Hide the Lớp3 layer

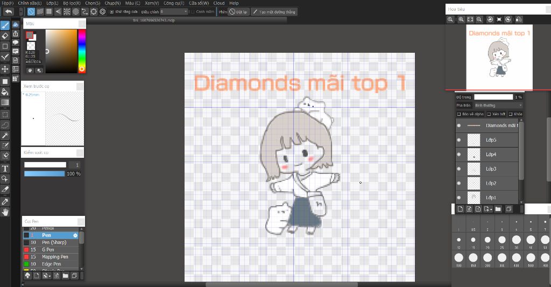458,169
